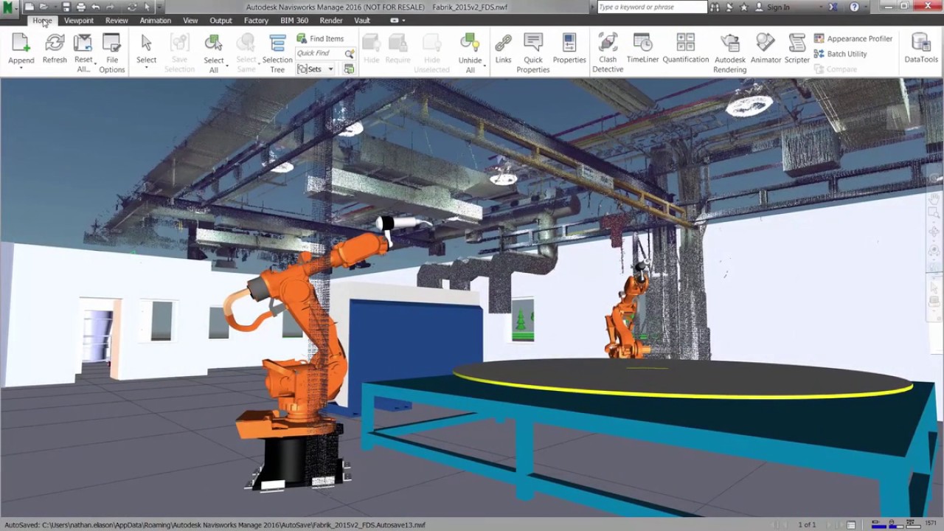The image size is (944, 531).
Task: Open the Animator tool
Action: [x=766, y=49]
